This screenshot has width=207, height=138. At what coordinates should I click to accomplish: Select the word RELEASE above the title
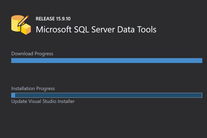coord(45,19)
